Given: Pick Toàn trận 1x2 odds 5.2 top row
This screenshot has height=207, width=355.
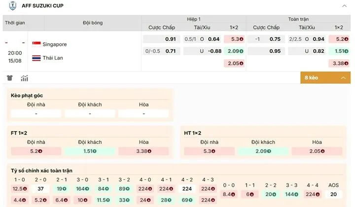Looking at the screenshot, I should coord(339,39).
